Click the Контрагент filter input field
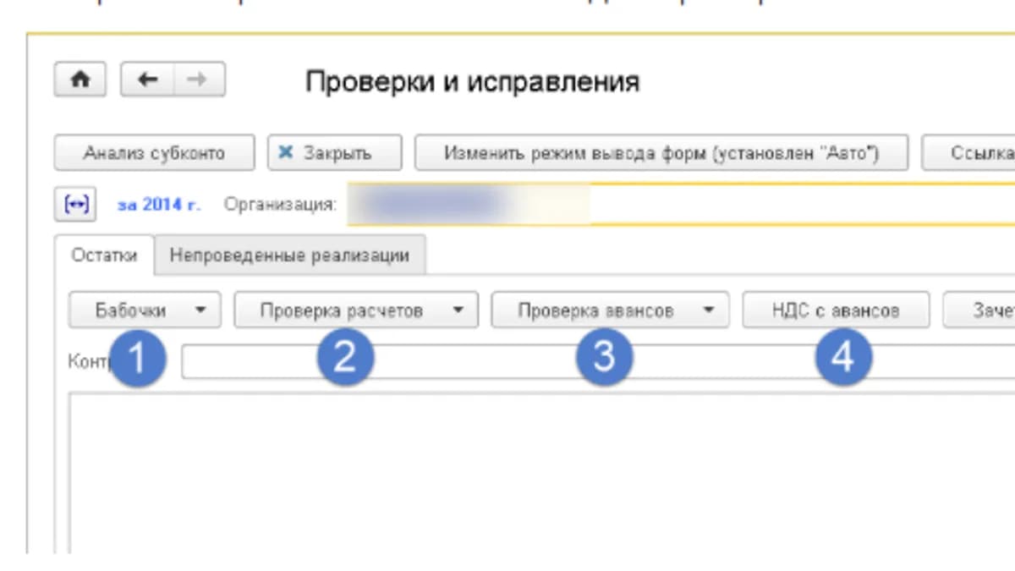This screenshot has width=1015, height=571. [598, 361]
